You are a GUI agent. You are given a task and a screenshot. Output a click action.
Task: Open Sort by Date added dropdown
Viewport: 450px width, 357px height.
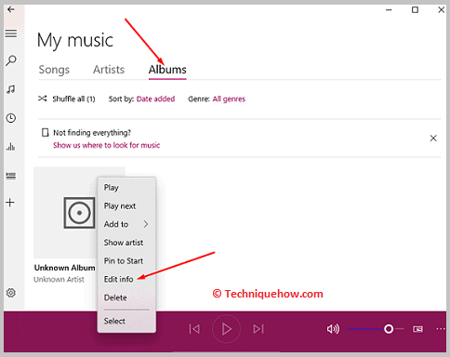[155, 99]
